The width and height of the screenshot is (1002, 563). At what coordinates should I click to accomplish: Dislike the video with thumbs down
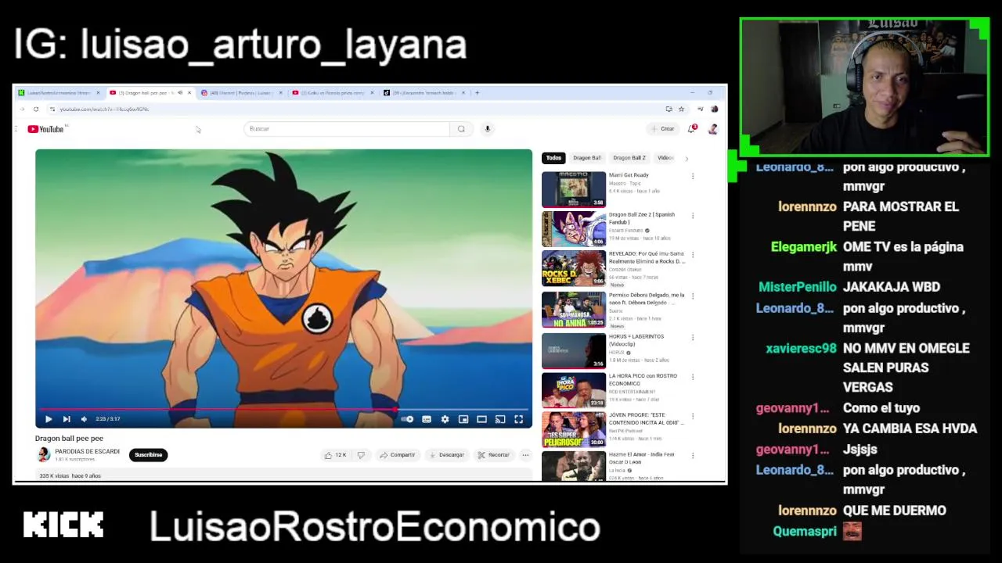click(x=361, y=455)
